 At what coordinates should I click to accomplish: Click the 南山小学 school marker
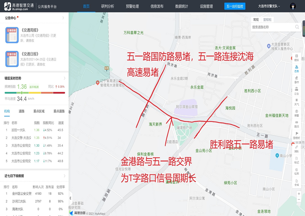coord(277,155)
